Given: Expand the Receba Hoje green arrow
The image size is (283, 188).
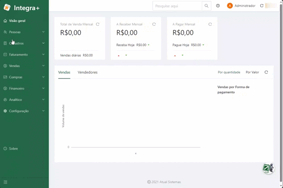Looking at the screenshot, I should point(149,45).
